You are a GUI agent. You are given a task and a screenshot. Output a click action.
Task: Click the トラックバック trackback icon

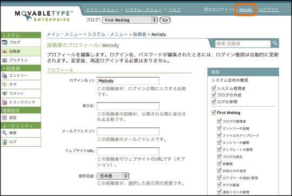4,102
